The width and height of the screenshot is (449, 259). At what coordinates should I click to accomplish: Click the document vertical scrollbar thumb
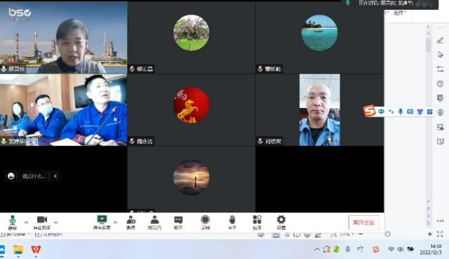[428, 45]
